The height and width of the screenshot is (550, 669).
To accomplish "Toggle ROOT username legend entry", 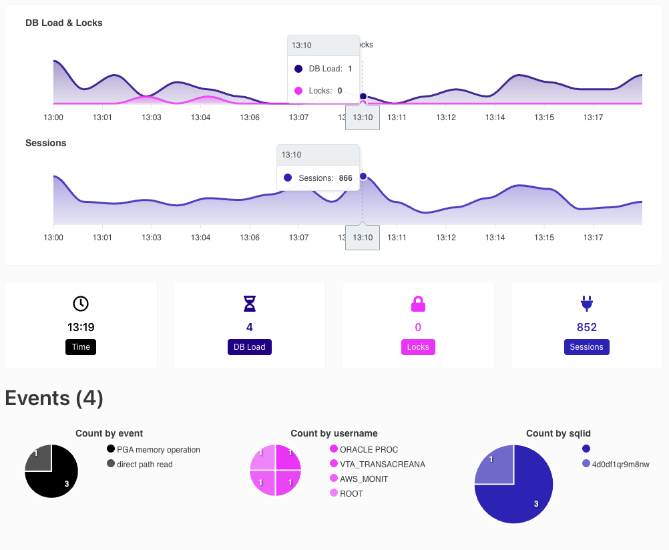I will [347, 494].
